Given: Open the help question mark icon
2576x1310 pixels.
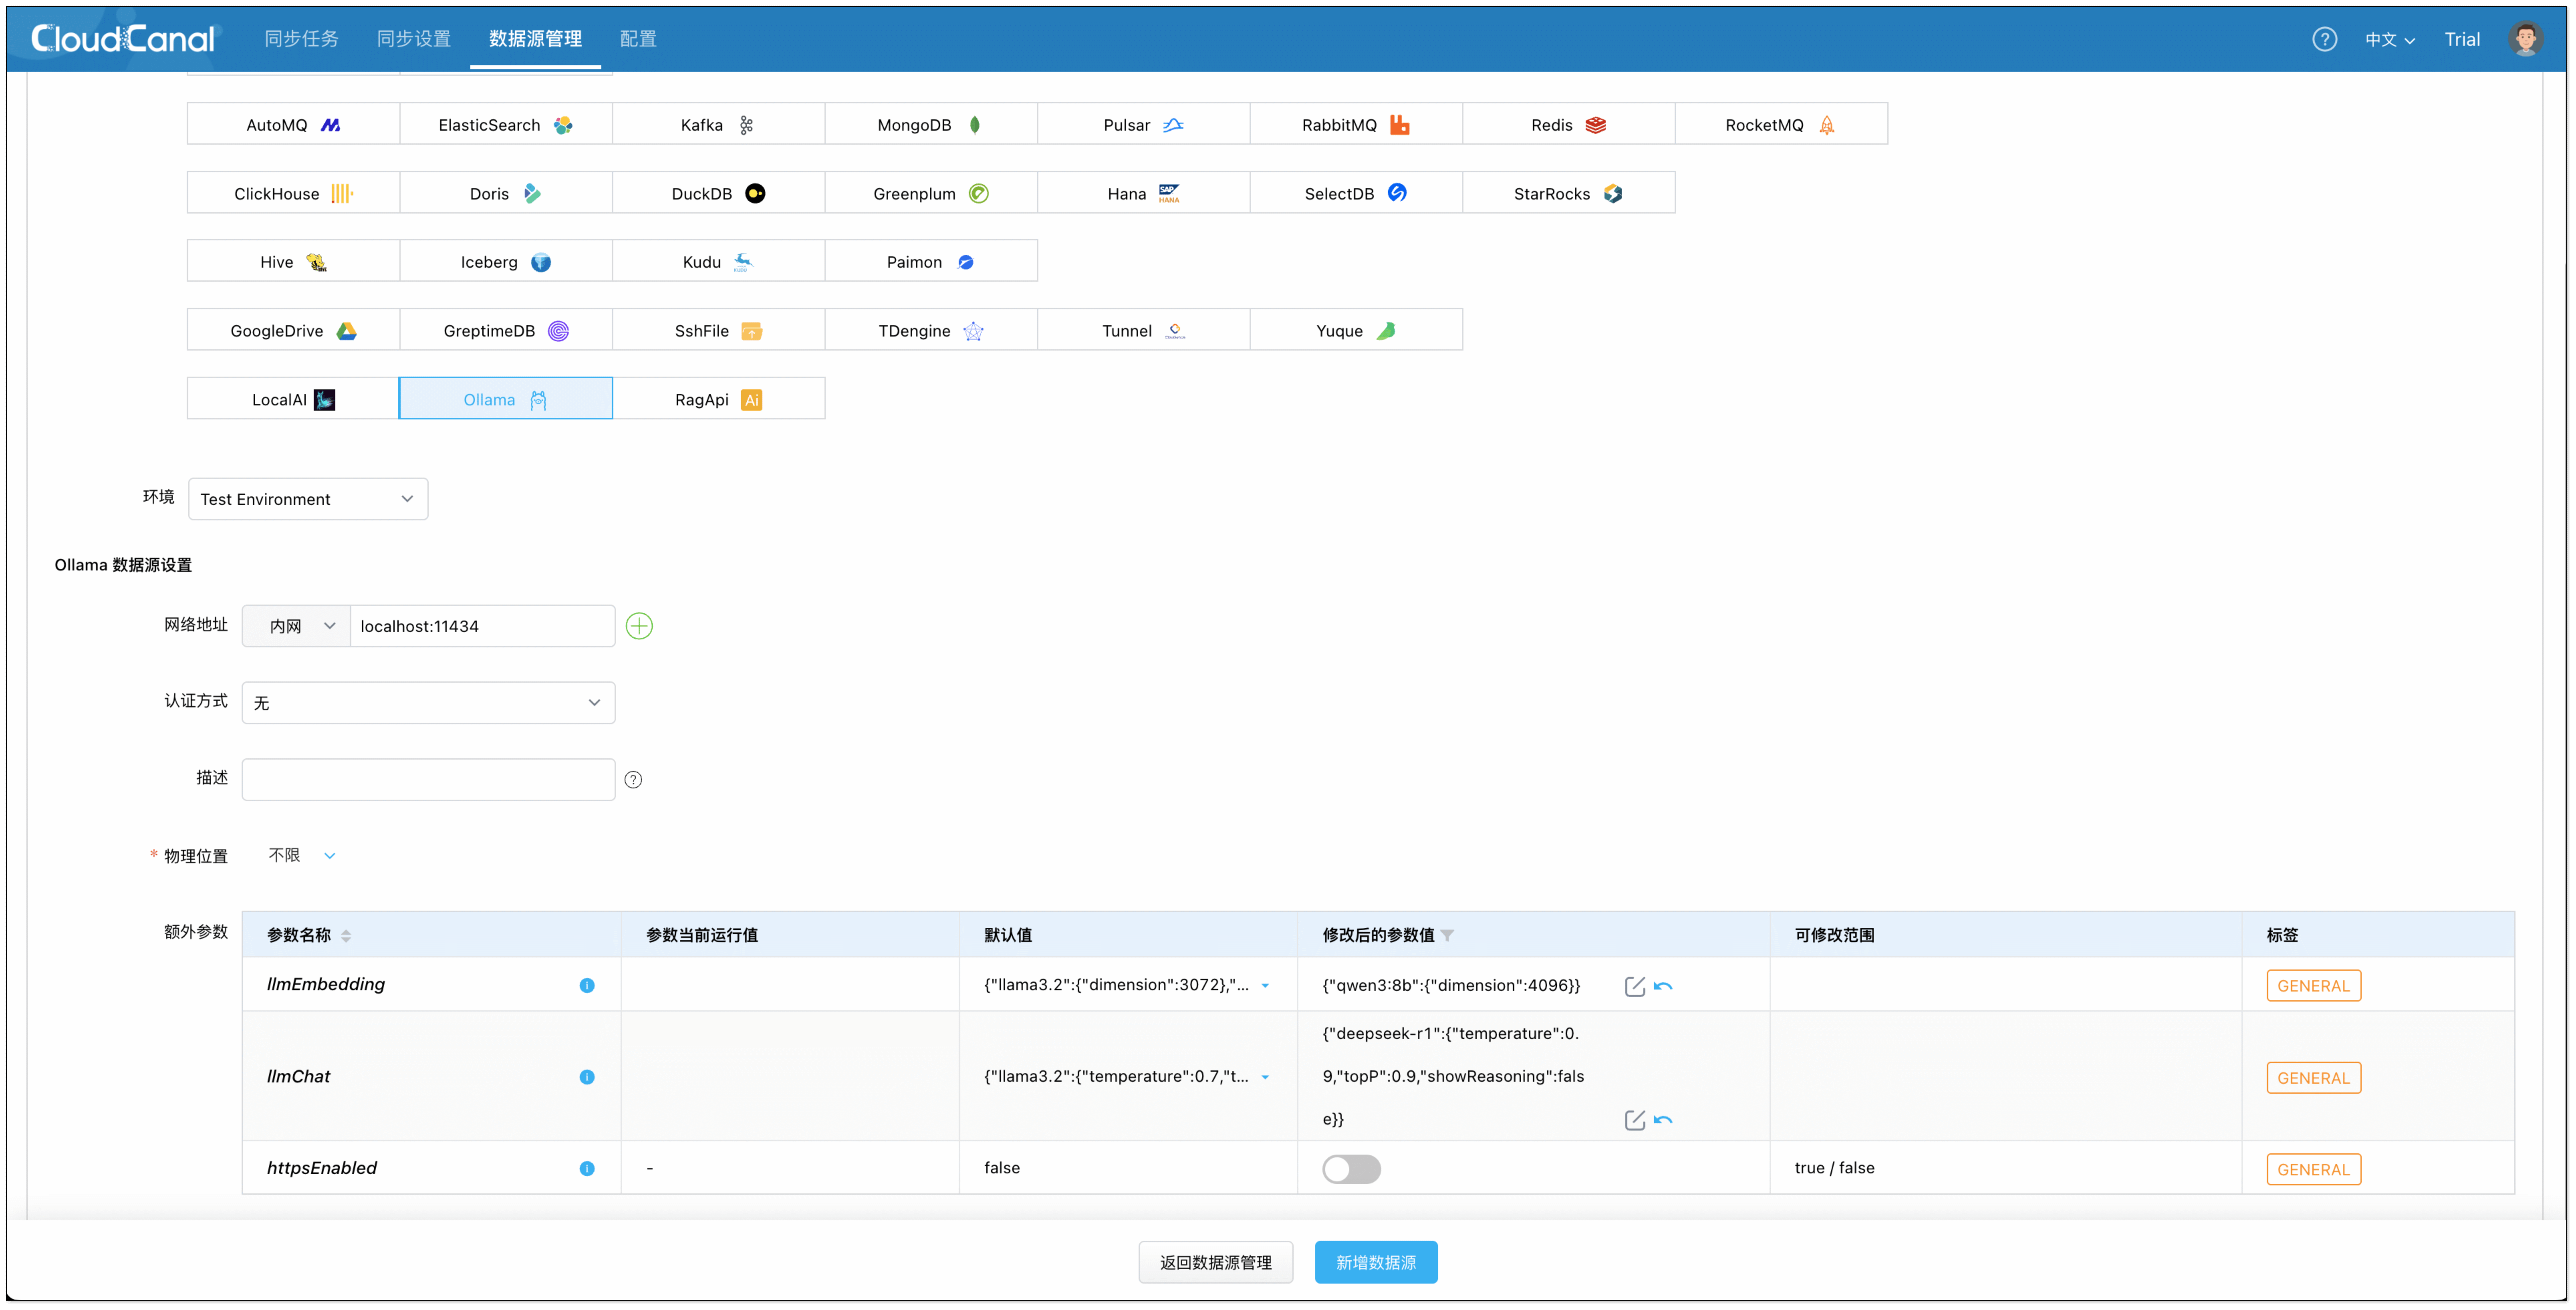Looking at the screenshot, I should pos(2324,39).
